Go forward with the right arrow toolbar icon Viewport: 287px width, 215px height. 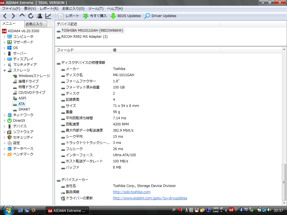[13, 16]
